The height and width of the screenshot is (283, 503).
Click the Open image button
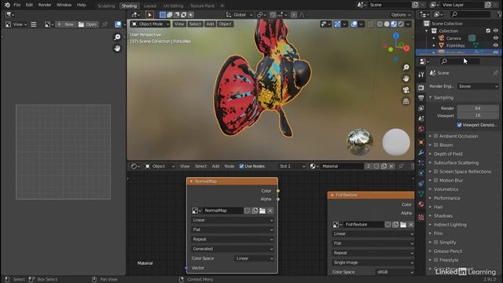click(x=87, y=24)
